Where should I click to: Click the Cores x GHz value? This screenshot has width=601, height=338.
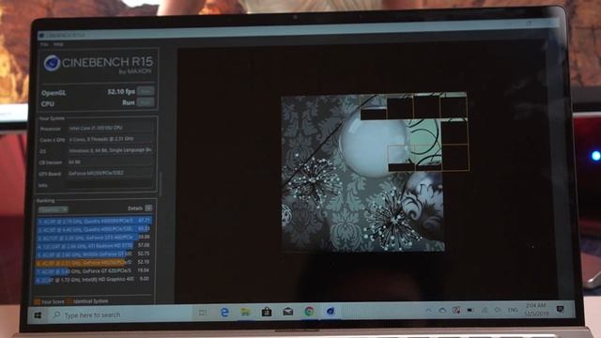coord(111,140)
